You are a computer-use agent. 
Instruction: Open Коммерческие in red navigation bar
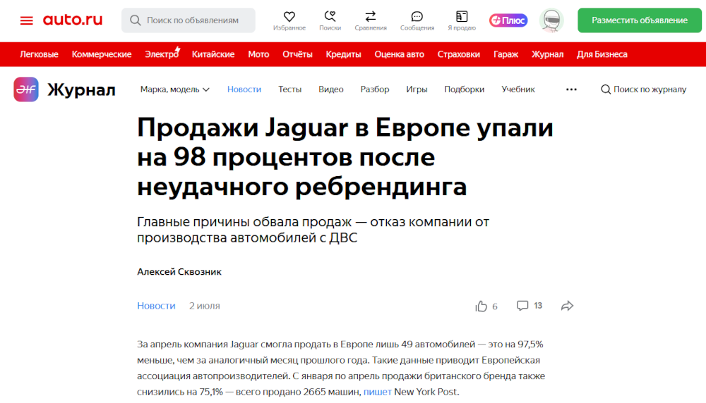pyautogui.click(x=102, y=54)
